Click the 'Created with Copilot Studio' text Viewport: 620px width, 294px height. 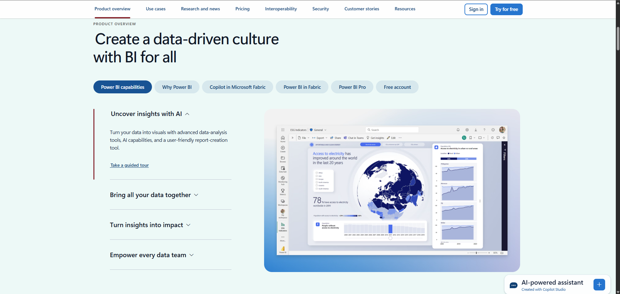[543, 289]
